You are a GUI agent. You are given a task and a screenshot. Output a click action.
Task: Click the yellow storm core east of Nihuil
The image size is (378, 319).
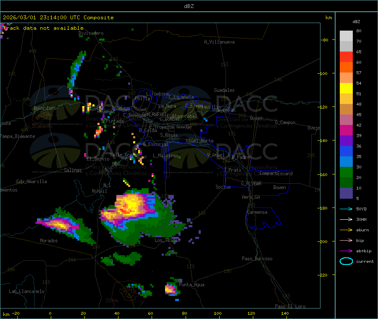point(130,205)
